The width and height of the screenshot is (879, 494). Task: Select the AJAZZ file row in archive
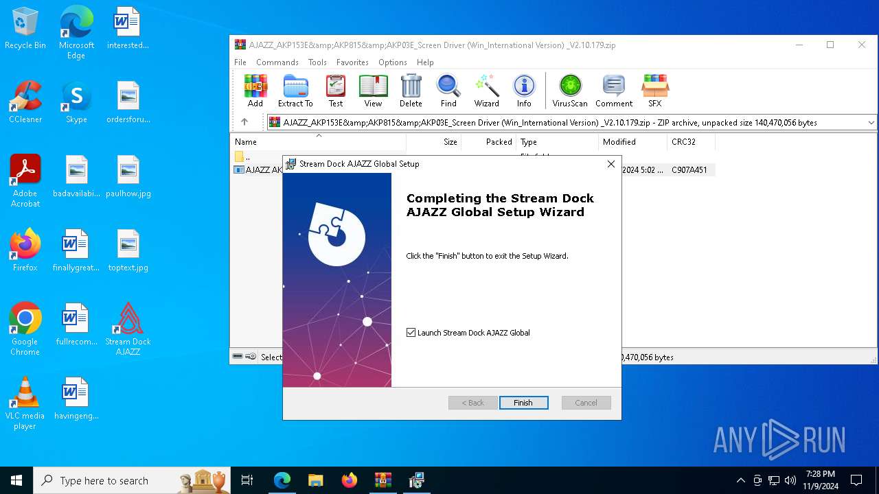pyautogui.click(x=472, y=169)
